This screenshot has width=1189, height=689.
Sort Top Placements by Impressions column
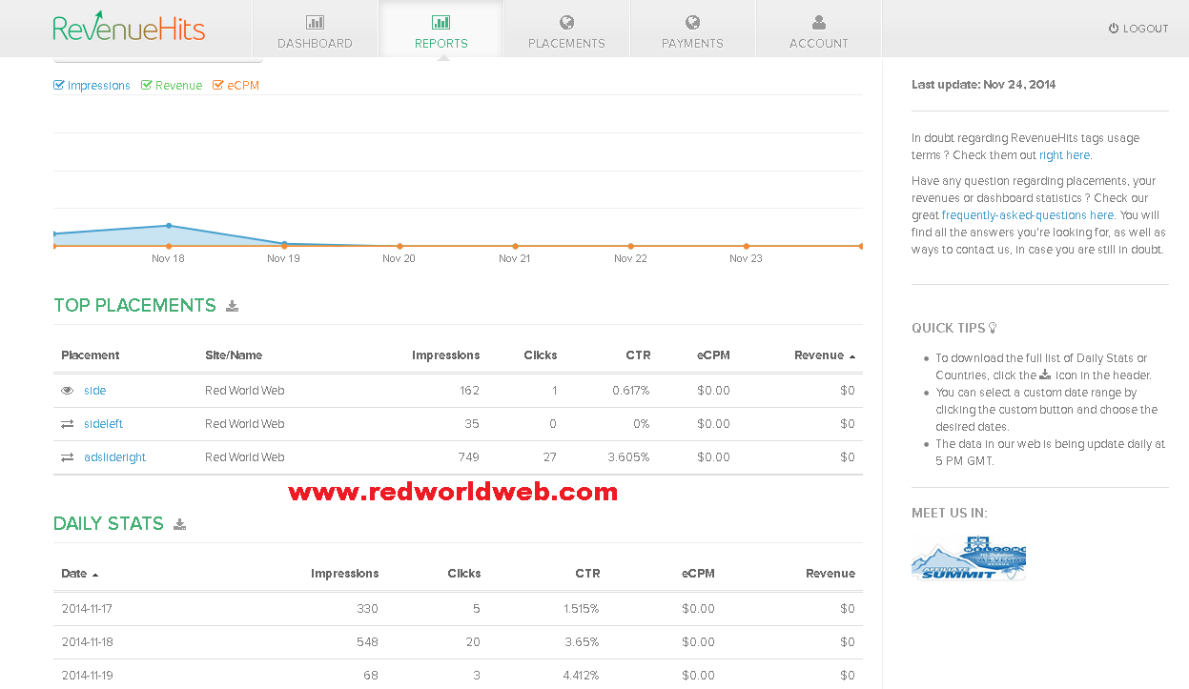point(445,355)
